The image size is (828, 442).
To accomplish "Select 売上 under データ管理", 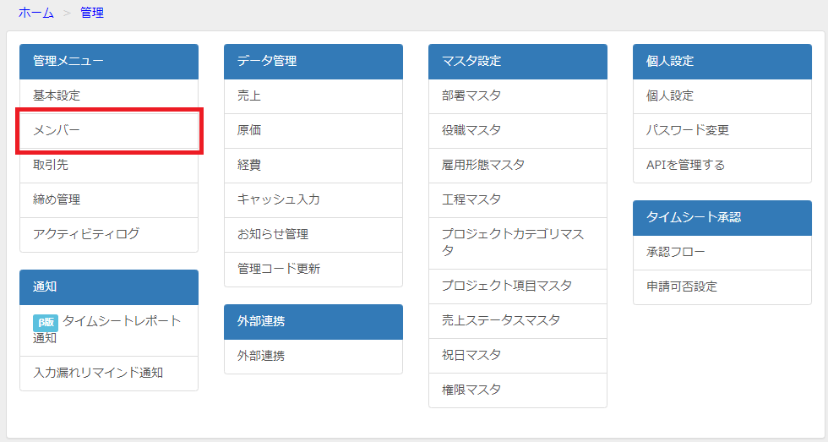I will coord(313,96).
